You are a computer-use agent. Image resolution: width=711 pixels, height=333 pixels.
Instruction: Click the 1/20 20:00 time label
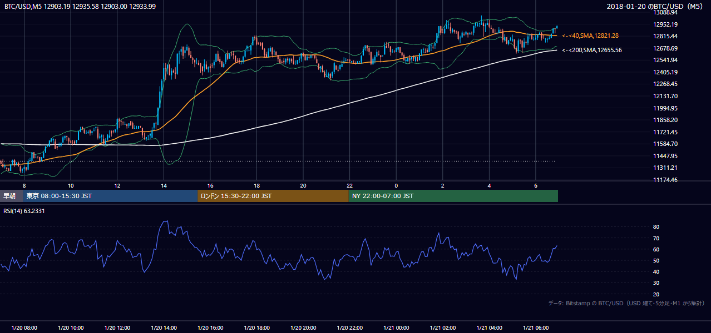pos(303,328)
